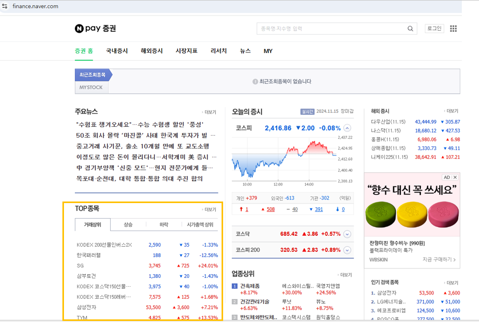
Task: Open 니케이225 index in 해외증시
Action: click(389, 157)
